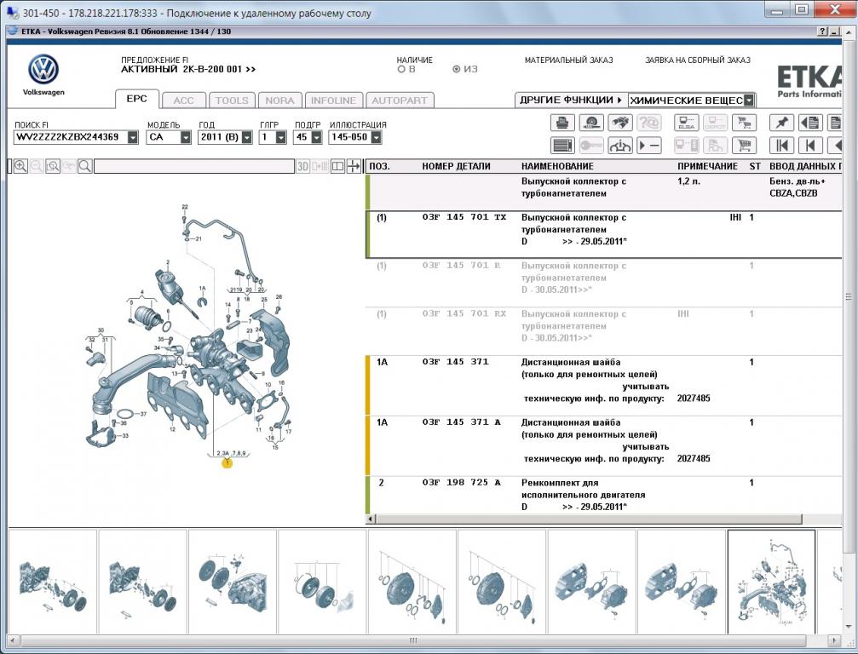Image resolution: width=858 pixels, height=654 pixels.
Task: Jump to first record with double-bar arrow
Action: coord(781,146)
